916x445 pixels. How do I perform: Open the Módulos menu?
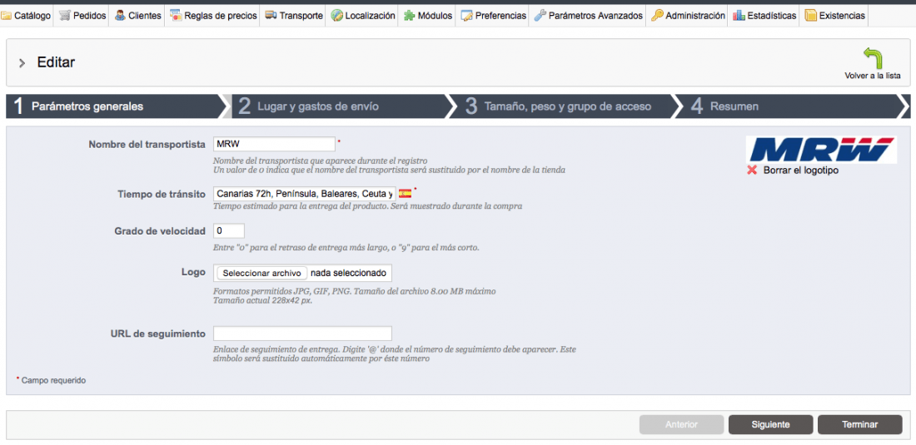point(428,16)
